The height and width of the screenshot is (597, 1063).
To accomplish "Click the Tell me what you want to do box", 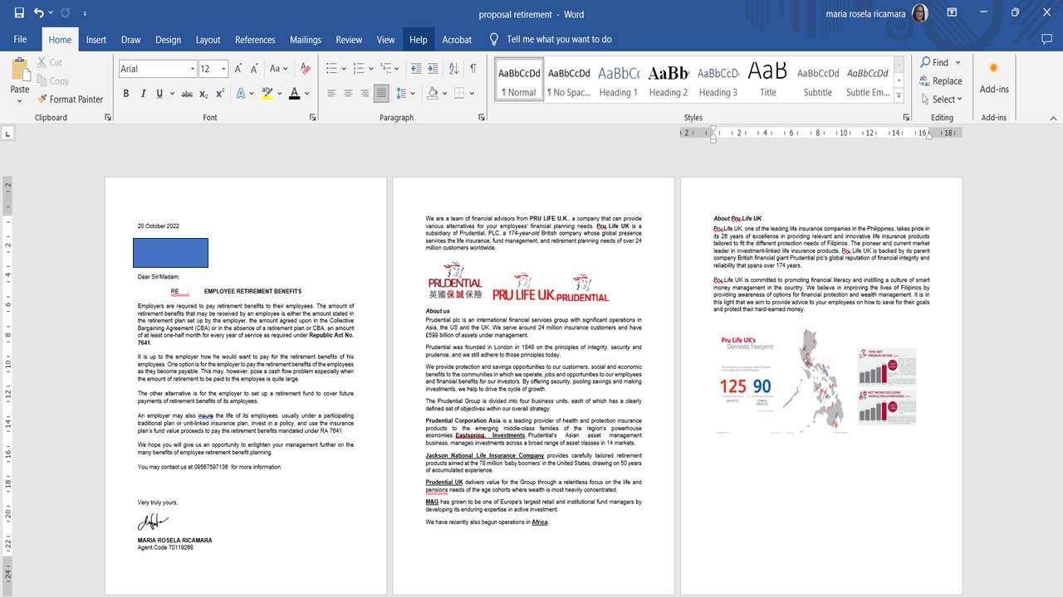I will [x=559, y=39].
